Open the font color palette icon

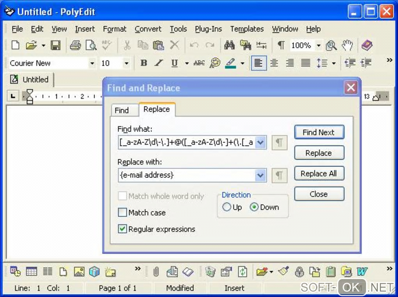[215, 63]
